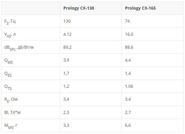Select the Bl, Тл*м row label
The width and height of the screenshot is (185, 134).
click(x=12, y=112)
